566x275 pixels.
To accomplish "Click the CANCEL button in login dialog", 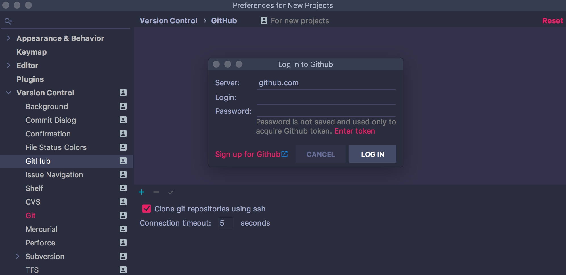I will tap(321, 154).
